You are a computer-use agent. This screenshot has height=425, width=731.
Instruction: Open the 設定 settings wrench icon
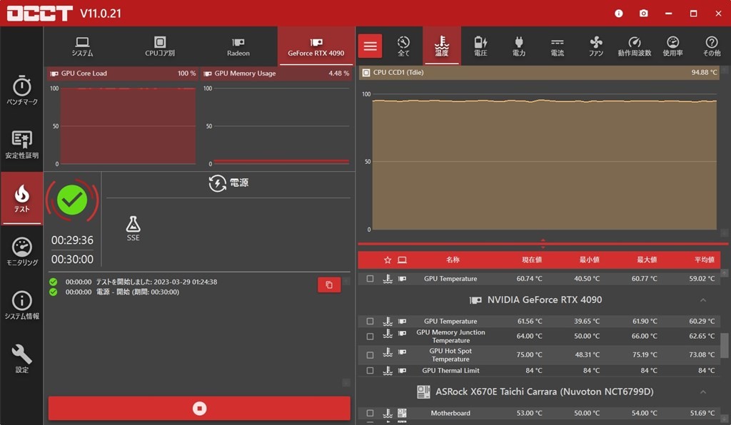(22, 359)
